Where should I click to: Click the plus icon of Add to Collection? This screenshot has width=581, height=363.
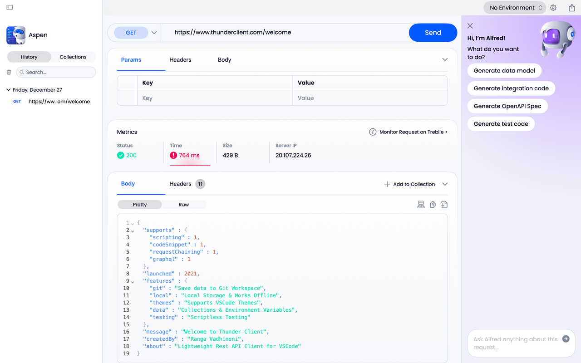pos(387,184)
